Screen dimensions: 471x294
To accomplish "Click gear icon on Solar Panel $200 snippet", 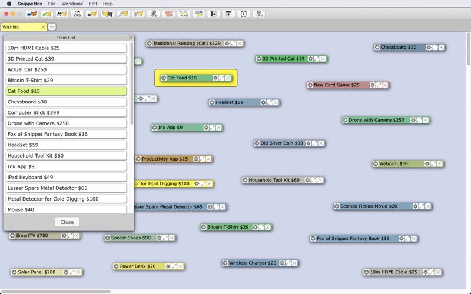I will click(x=66, y=272).
